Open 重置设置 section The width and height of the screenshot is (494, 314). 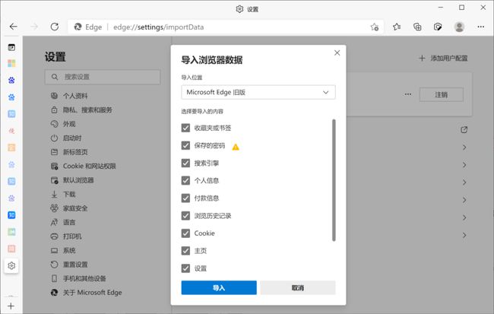69,265
